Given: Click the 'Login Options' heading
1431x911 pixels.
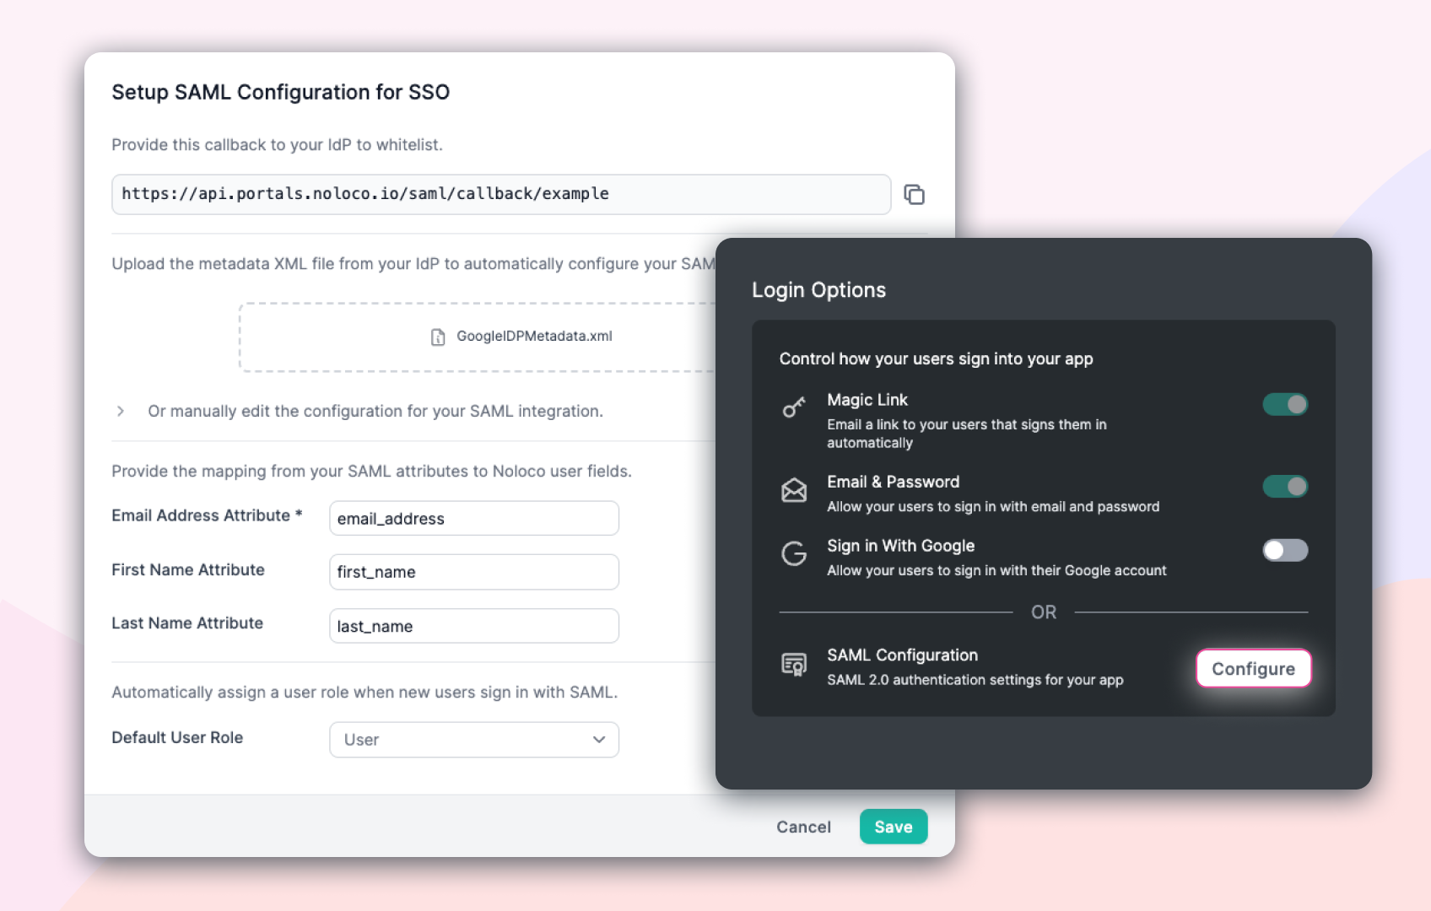Looking at the screenshot, I should [x=818, y=290].
